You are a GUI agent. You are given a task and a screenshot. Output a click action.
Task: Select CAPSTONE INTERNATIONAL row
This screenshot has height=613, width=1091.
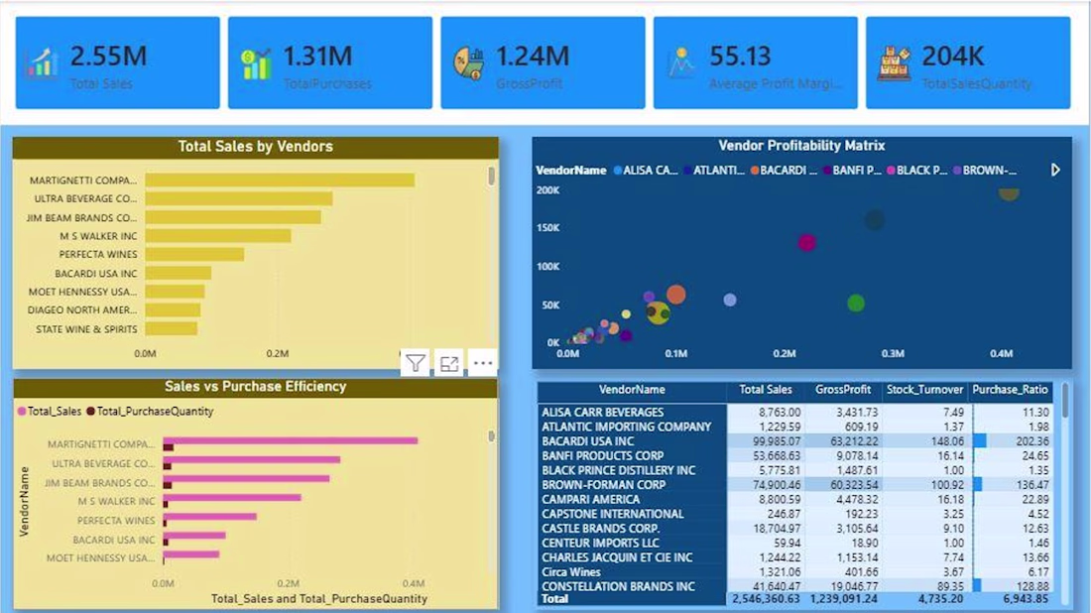pyautogui.click(x=794, y=514)
